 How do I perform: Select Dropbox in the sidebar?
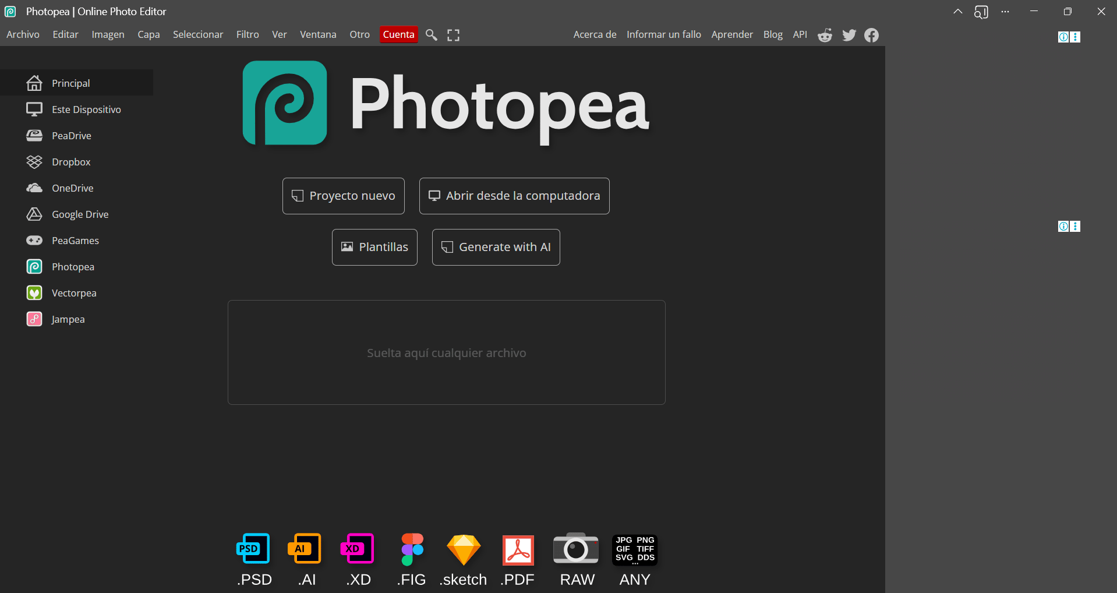76,161
